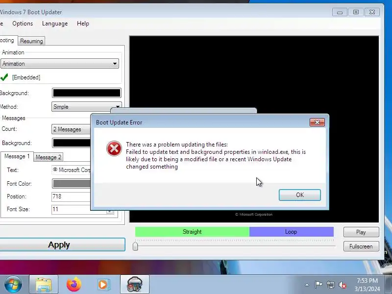Pick the Messages Background color swatch
This screenshot has height=294, width=392.
tap(71, 143)
